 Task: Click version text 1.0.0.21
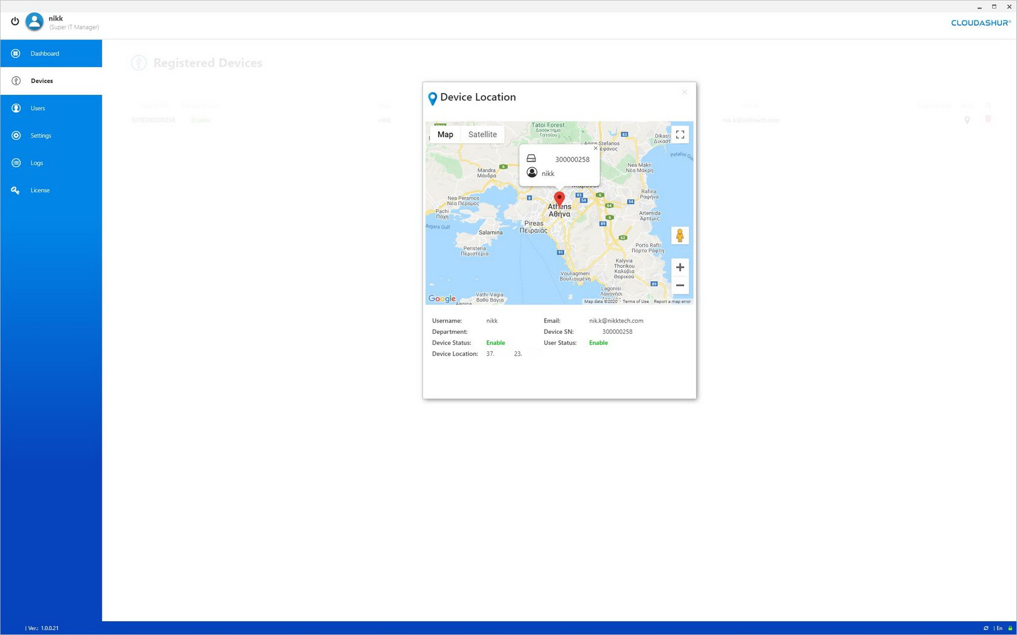[50, 628]
